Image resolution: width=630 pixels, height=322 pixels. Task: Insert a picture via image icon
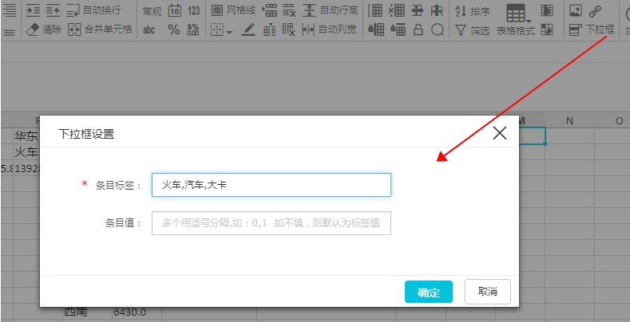pos(576,11)
